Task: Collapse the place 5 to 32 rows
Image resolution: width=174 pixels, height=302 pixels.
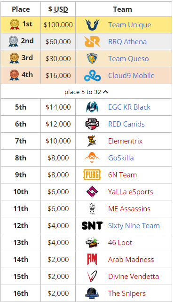Action: click(x=86, y=92)
